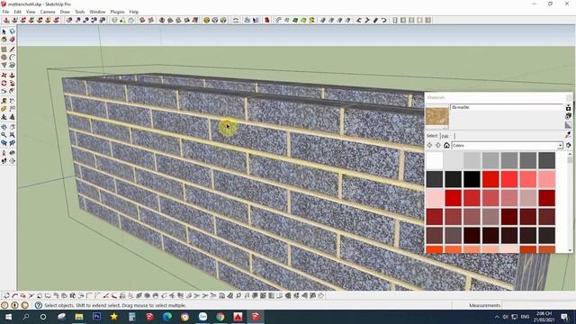Viewport: 576px width, 324px height.
Task: Choose the Zoom Extents tool
Action: point(12,135)
